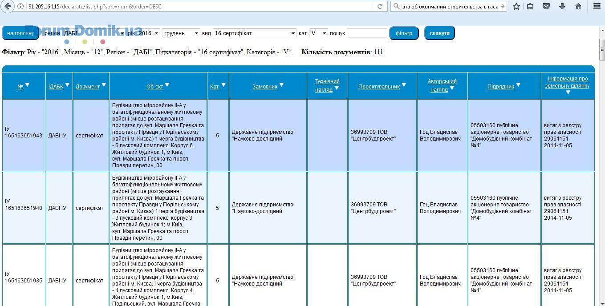Click sort arrow next to Об'єкт column
The height and width of the screenshot is (306, 605).
click(167, 85)
